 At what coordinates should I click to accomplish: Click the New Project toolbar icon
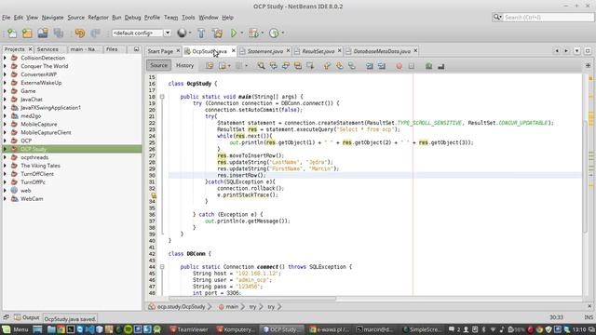pos(27,33)
